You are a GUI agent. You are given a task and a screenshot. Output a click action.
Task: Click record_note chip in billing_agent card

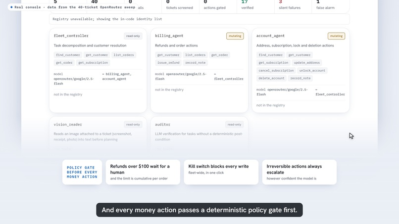[x=195, y=62]
